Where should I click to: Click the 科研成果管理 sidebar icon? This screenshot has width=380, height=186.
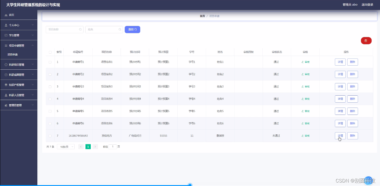(6, 75)
